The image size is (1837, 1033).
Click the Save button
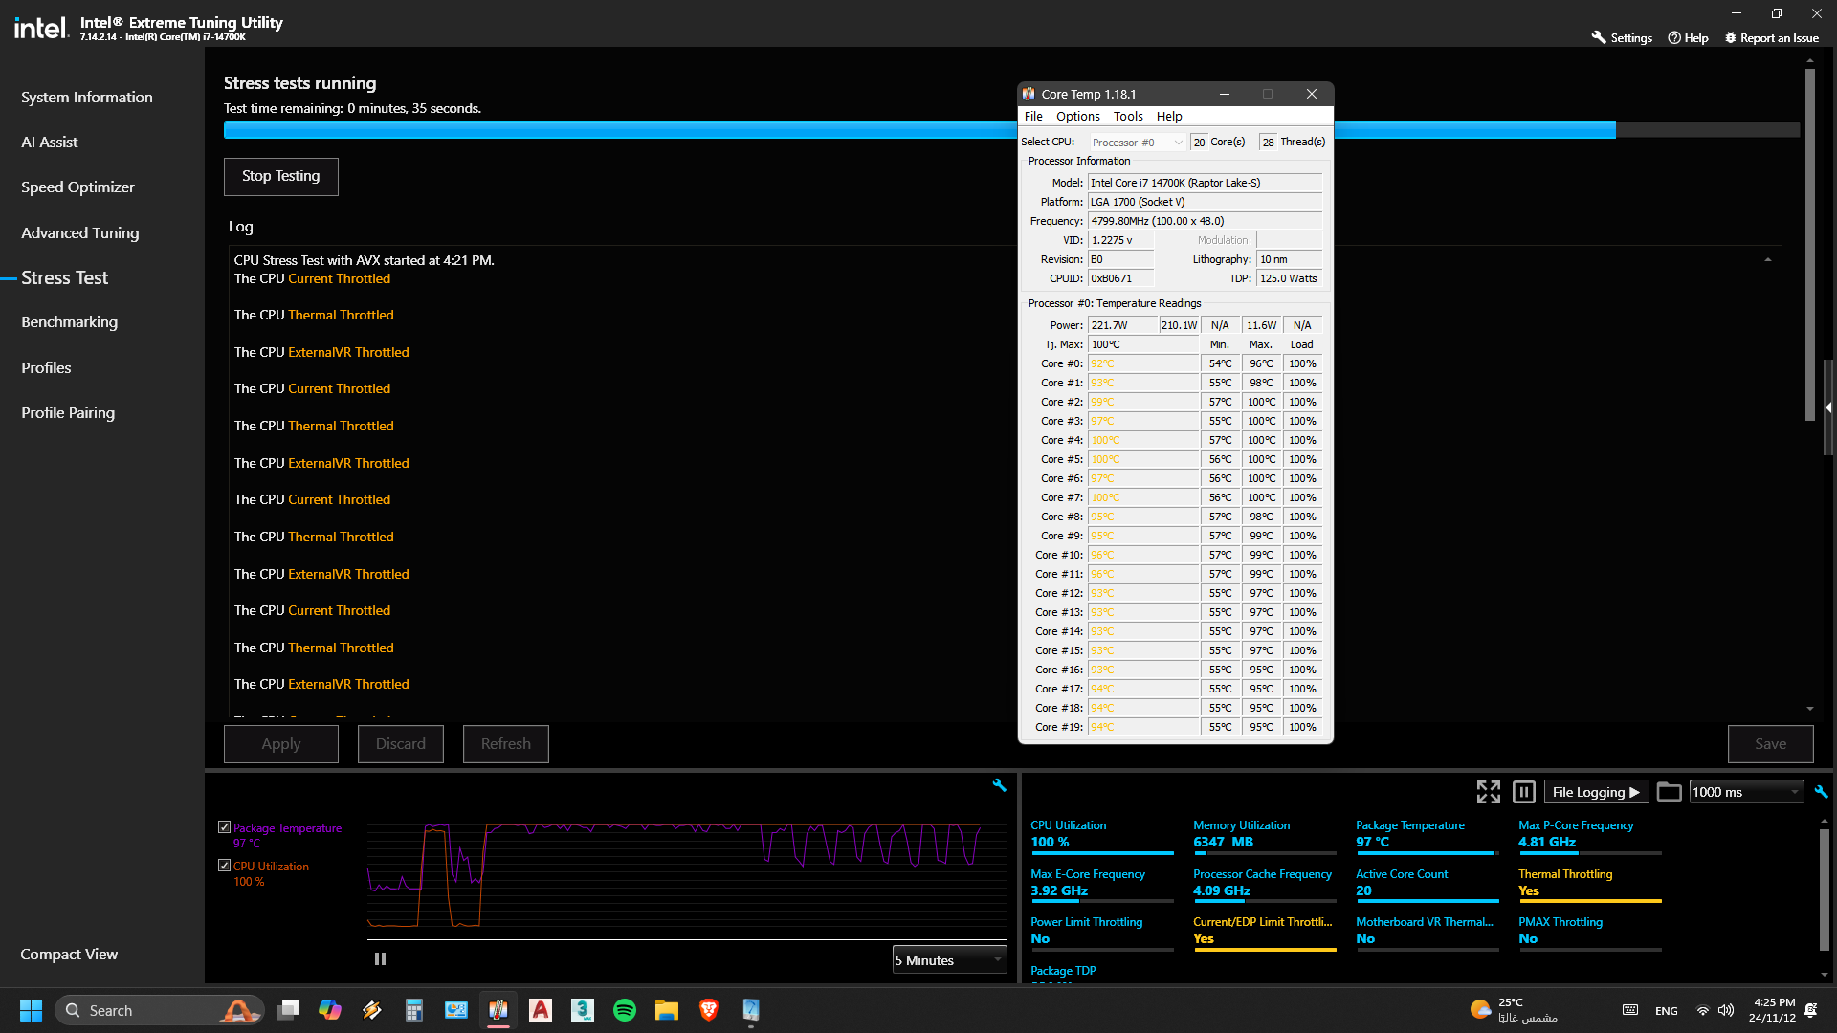(x=1771, y=744)
